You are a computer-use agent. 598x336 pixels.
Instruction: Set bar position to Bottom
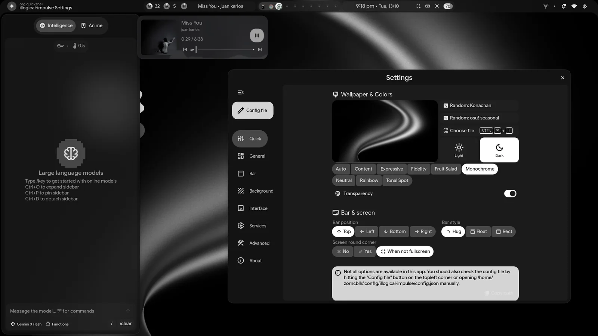(394, 231)
